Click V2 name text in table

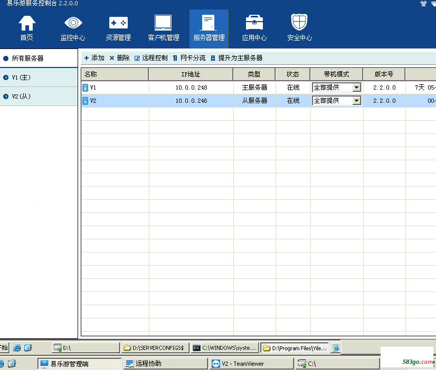[93, 101]
